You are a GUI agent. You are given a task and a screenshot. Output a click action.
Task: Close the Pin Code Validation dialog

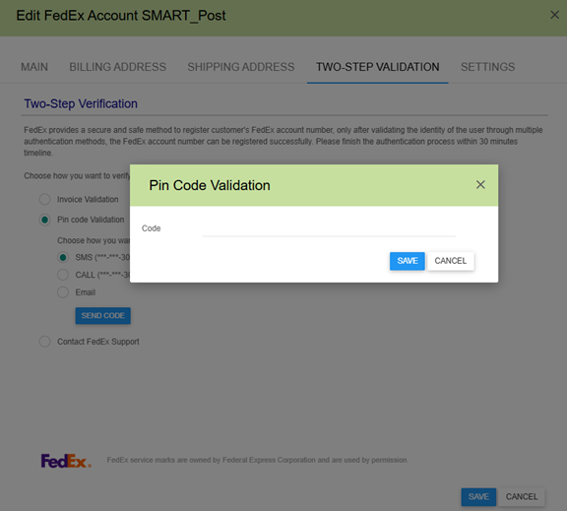pos(480,185)
